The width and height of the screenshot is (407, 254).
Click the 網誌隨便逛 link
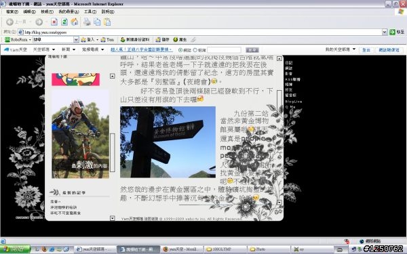pos(389,50)
